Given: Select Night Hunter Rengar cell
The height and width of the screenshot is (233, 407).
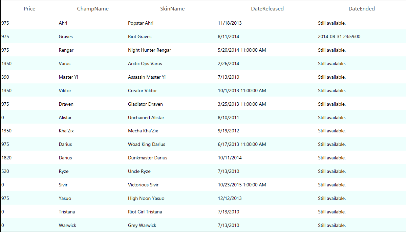Looking at the screenshot, I should tap(149, 50).
